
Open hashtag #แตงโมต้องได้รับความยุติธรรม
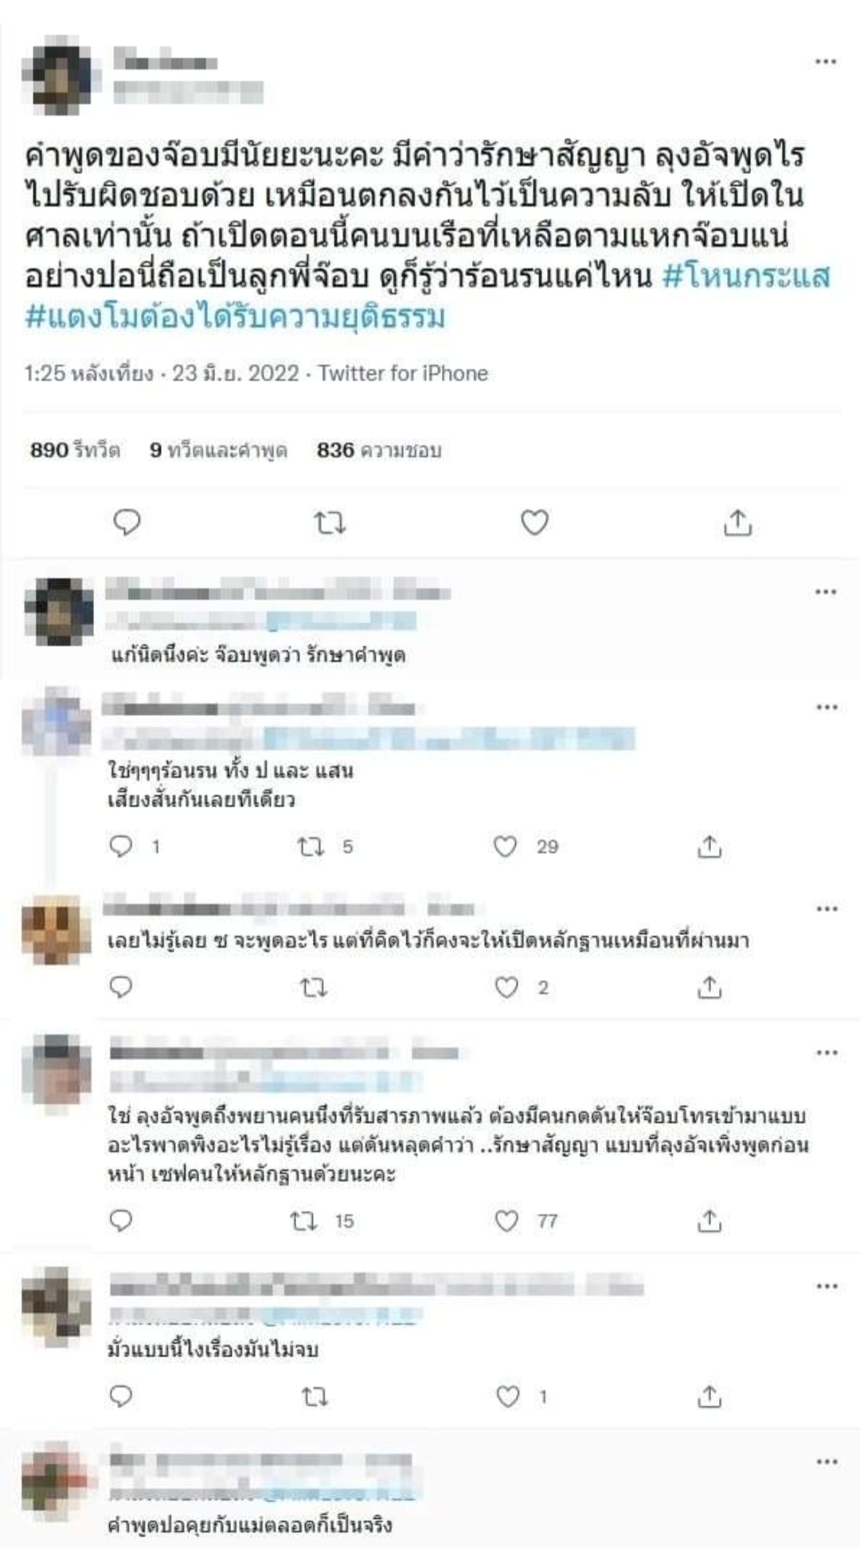click(x=235, y=316)
